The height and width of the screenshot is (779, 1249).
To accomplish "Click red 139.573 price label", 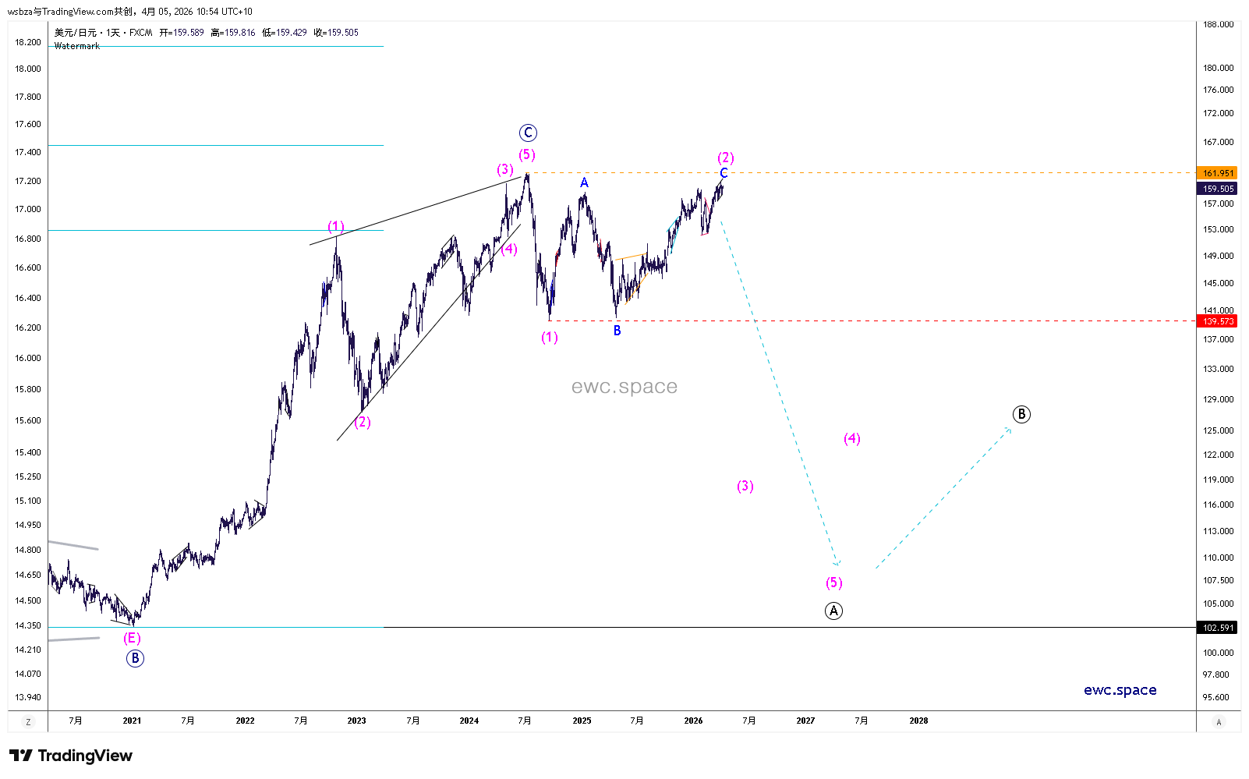I will (1218, 321).
